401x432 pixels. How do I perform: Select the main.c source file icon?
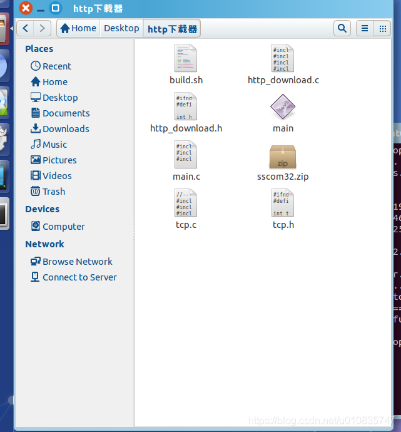[x=186, y=155]
